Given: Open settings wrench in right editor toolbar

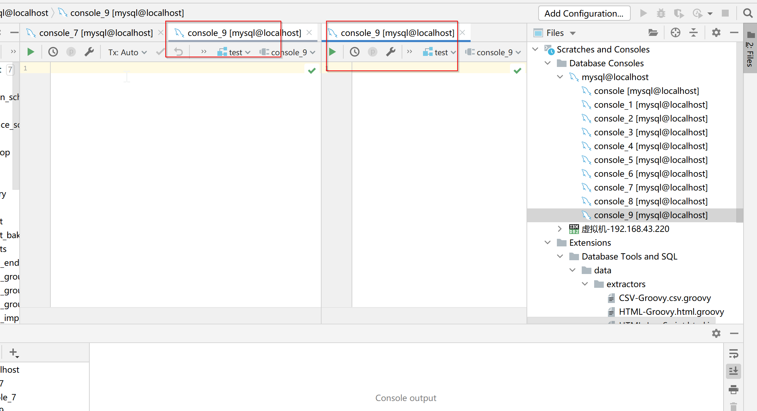Looking at the screenshot, I should [391, 52].
